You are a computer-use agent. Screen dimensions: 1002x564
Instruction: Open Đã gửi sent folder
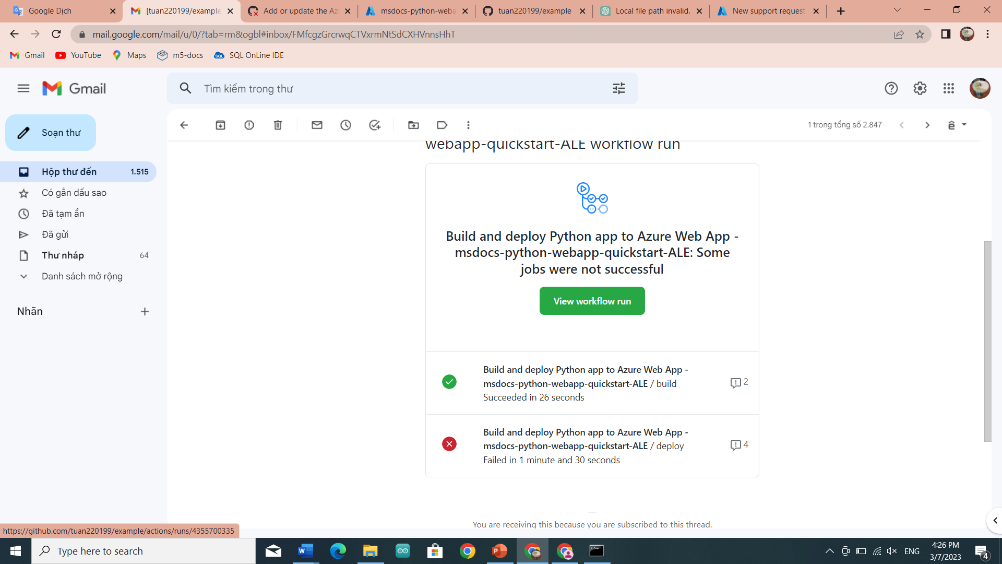pos(78,234)
